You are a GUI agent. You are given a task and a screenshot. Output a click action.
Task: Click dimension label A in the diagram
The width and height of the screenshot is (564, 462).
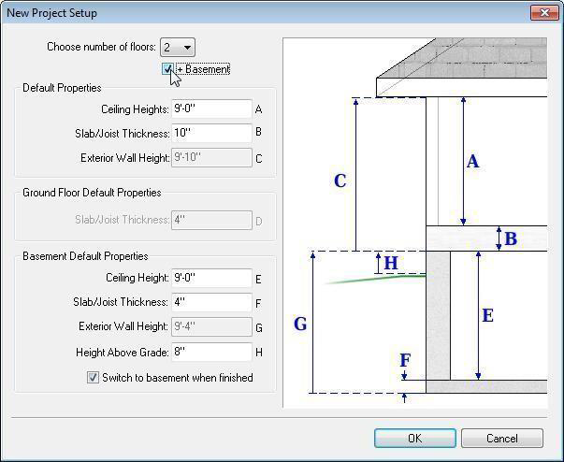472,162
